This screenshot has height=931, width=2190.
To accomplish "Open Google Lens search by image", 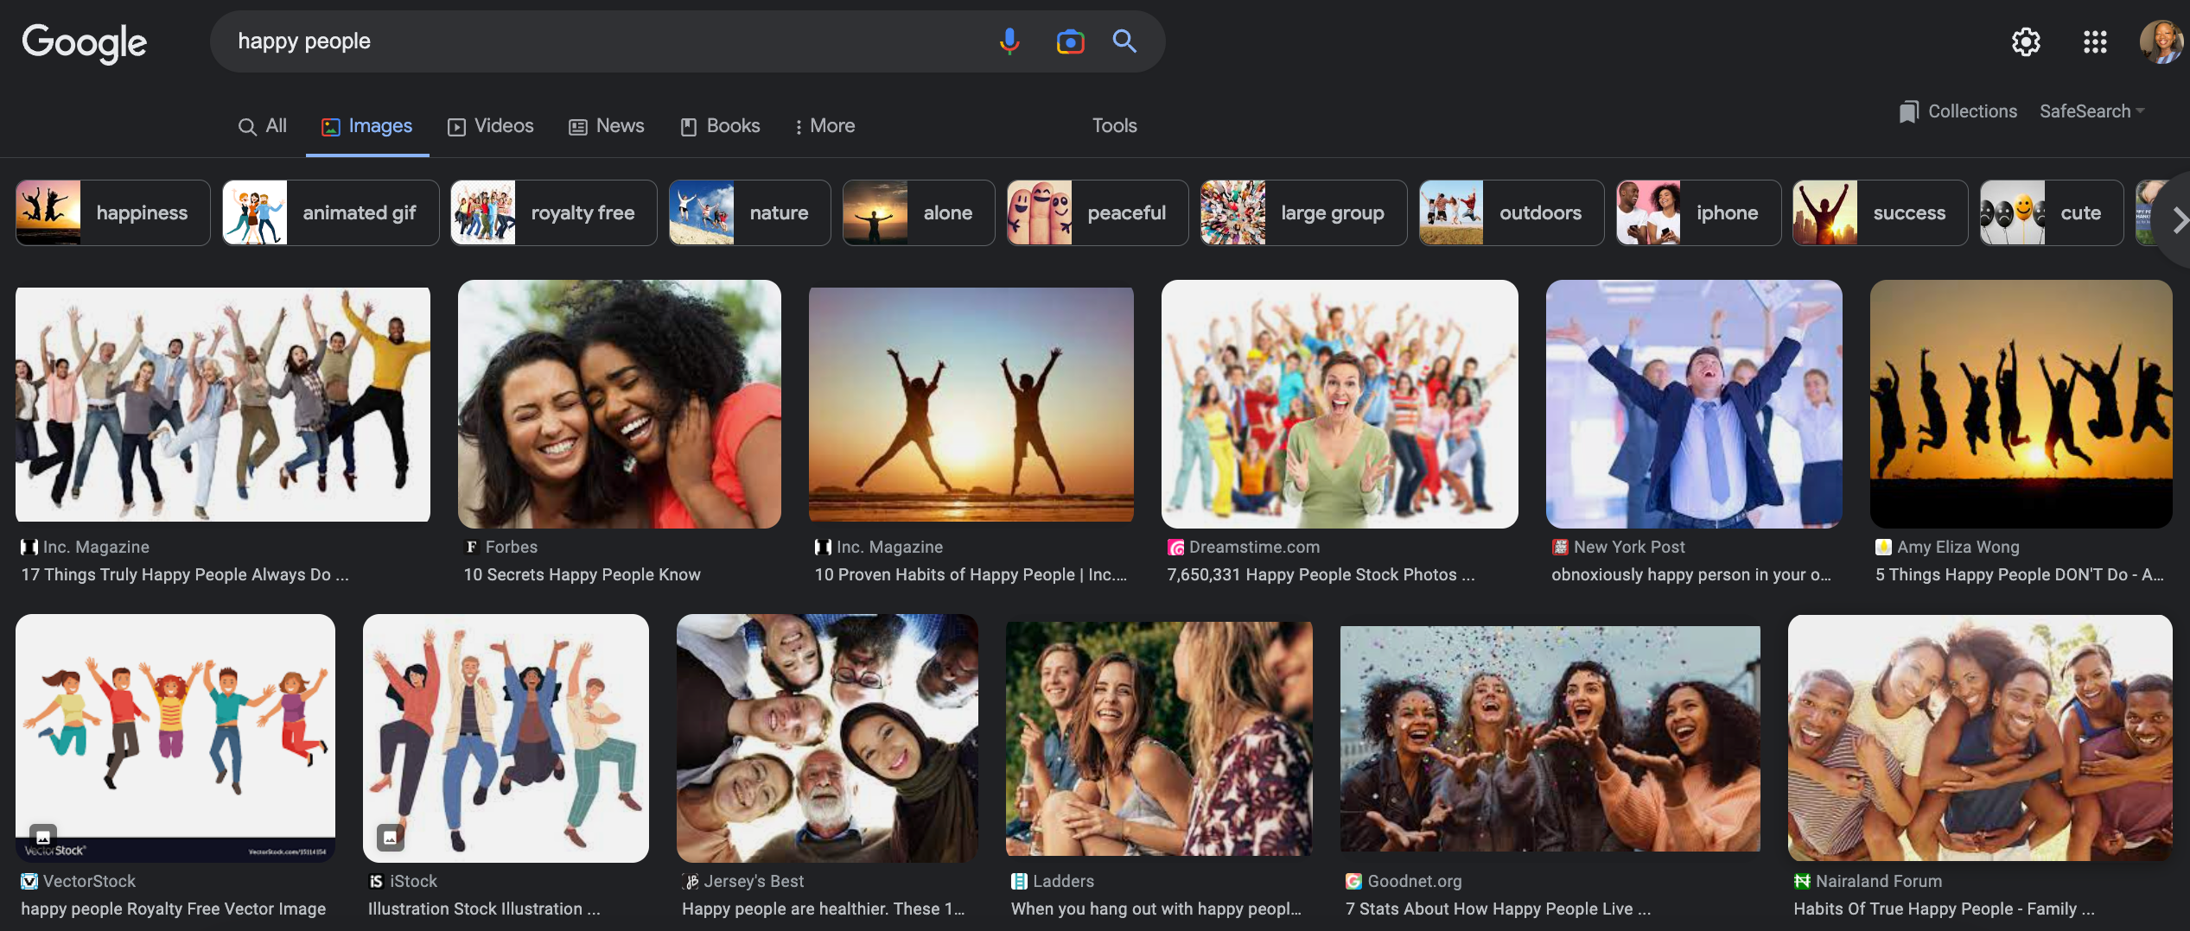I will click(x=1069, y=41).
